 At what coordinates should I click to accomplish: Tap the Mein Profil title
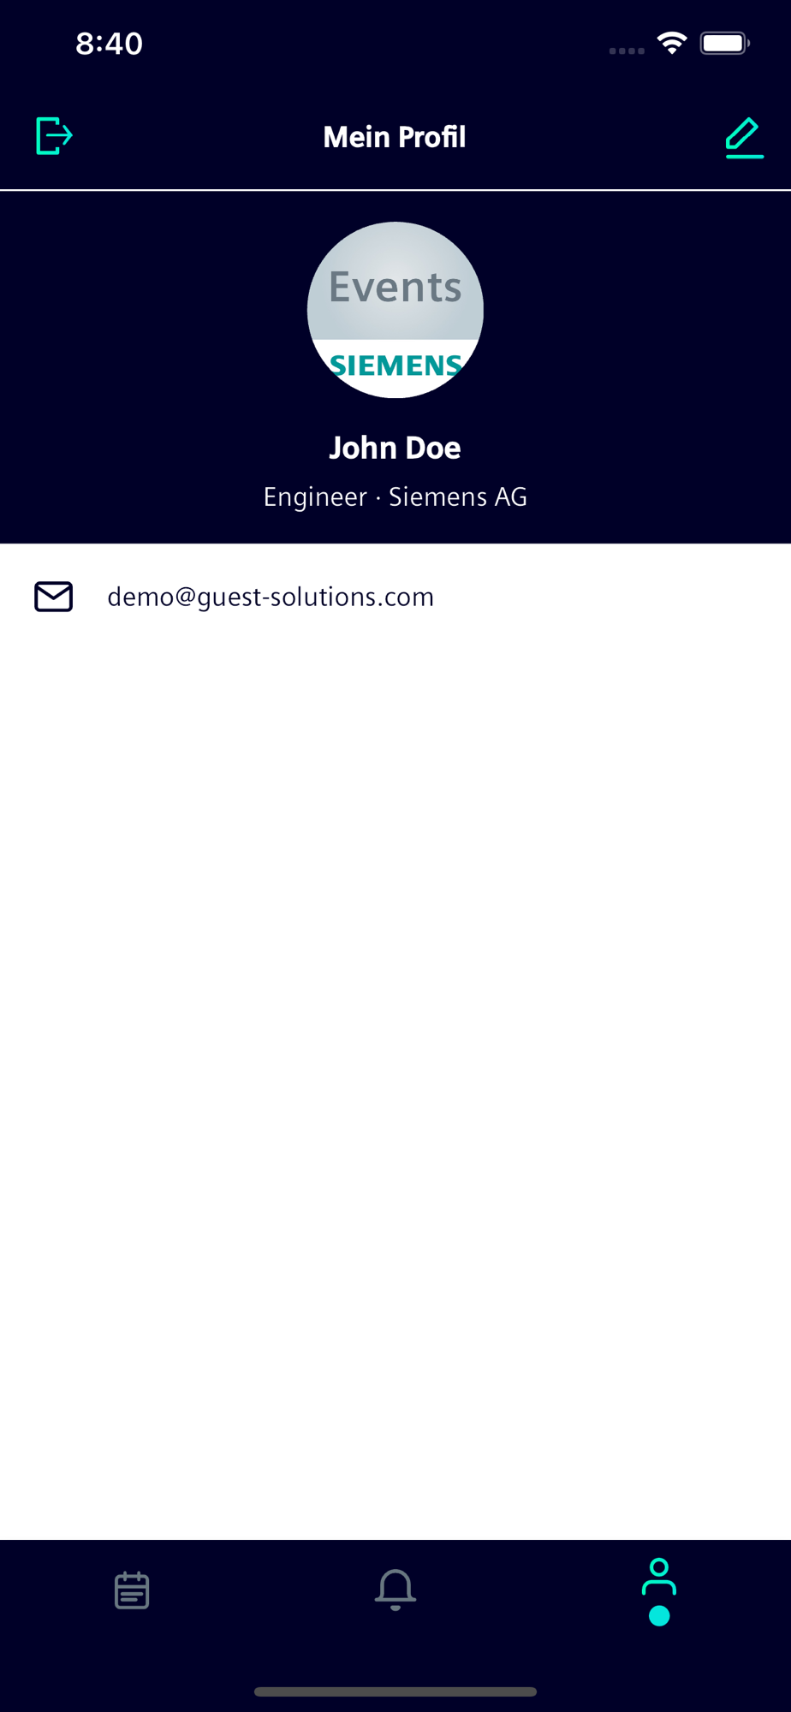click(x=395, y=137)
